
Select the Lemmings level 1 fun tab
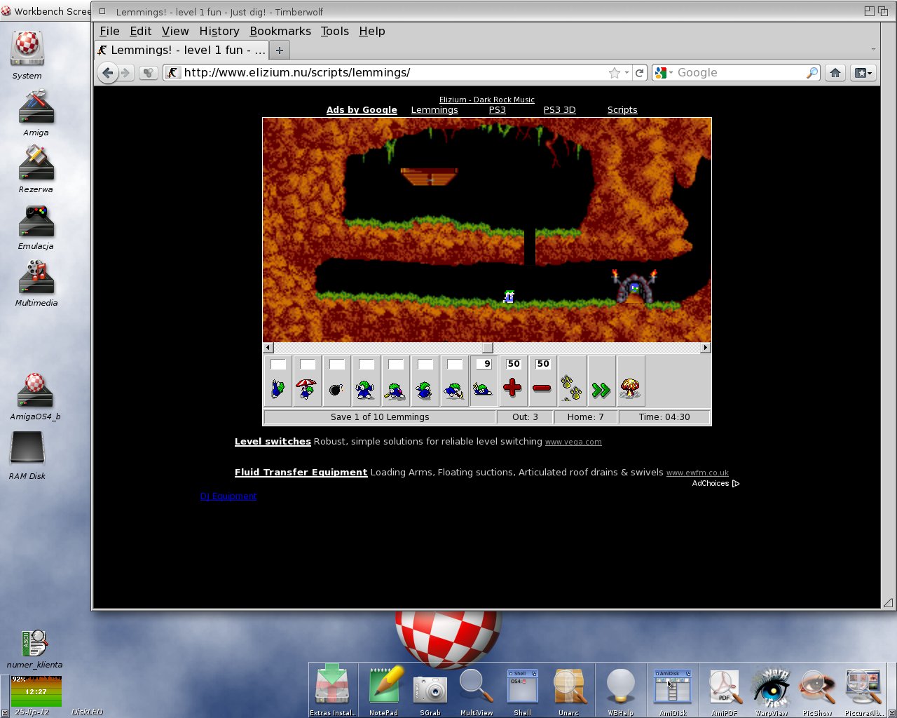coord(182,50)
